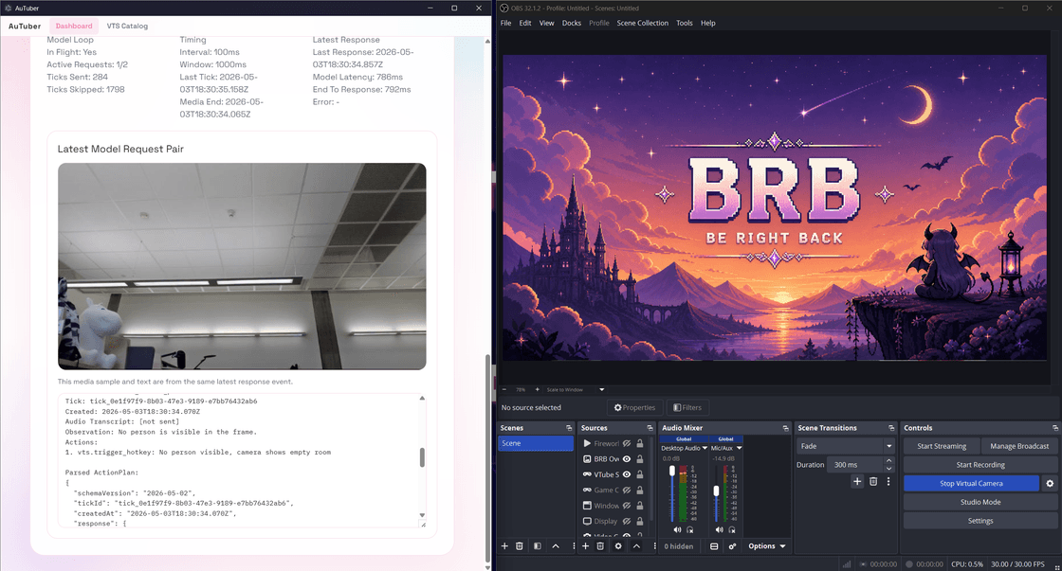The image size is (1062, 571).
Task: Open more options in Sources toolbar
Action: pyautogui.click(x=654, y=546)
